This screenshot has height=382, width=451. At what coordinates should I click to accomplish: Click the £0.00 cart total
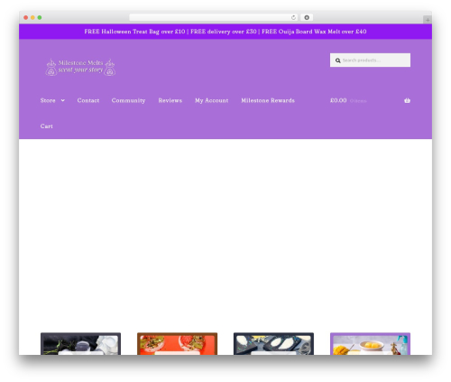(338, 100)
